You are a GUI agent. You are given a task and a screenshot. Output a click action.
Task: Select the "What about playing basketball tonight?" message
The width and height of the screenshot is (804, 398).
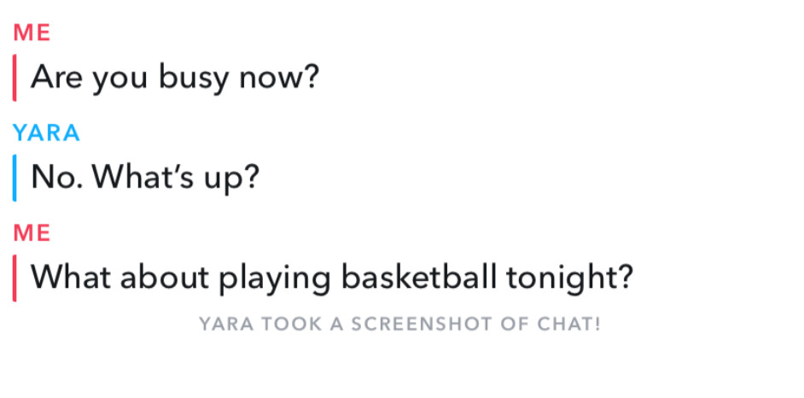(332, 278)
